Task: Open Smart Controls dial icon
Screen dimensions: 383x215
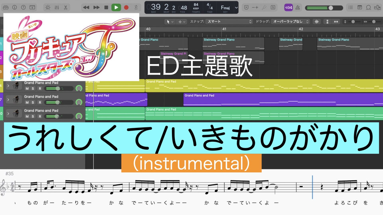Action: (x=48, y=8)
